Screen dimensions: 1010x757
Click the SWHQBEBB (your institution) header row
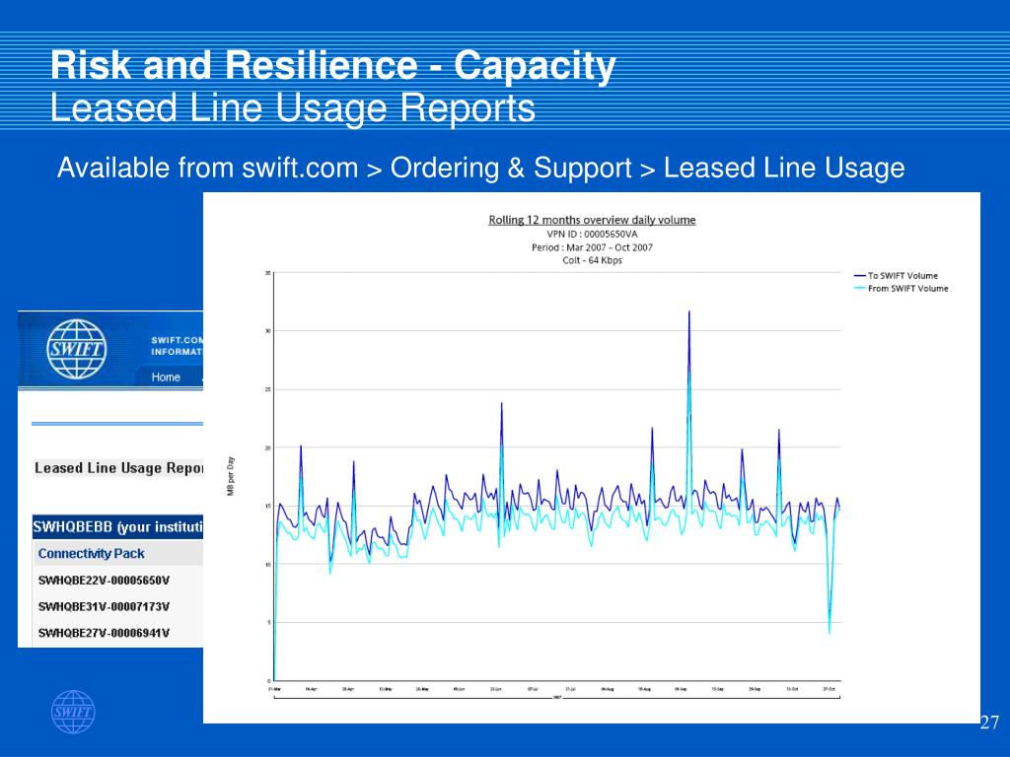pos(118,527)
